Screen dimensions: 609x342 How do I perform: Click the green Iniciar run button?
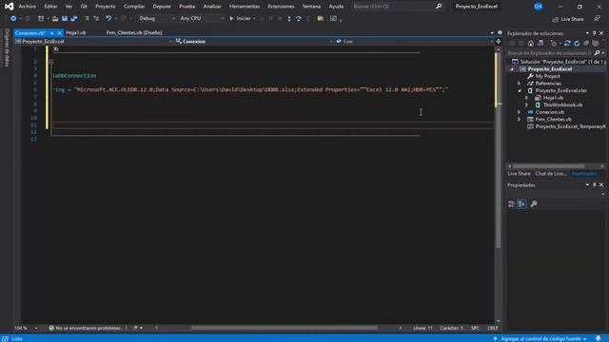click(240, 18)
